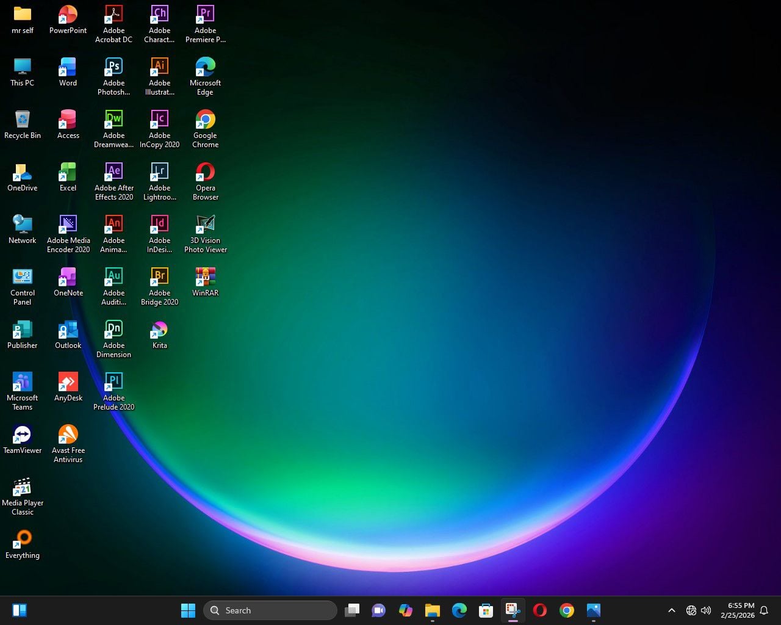Select the Adobe After Effects 2020 icon

tap(113, 181)
